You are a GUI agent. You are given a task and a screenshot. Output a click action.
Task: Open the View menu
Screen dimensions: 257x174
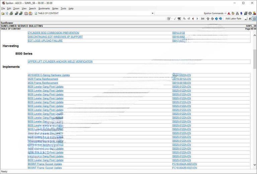(24, 8)
